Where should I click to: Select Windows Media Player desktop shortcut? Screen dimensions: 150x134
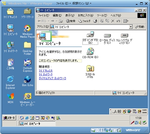coord(28,31)
